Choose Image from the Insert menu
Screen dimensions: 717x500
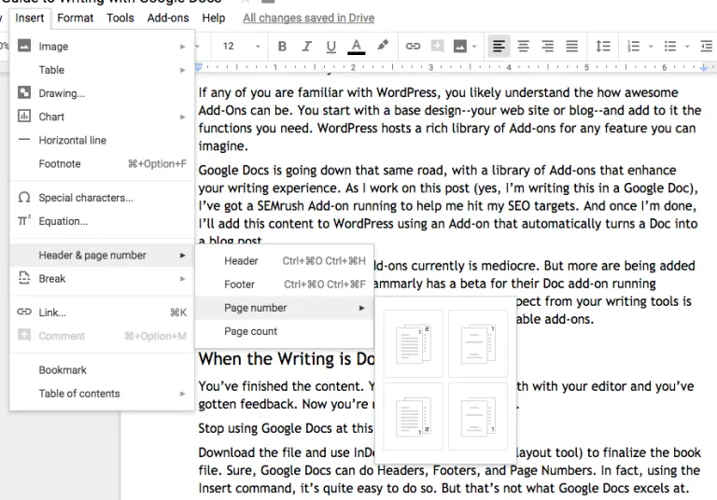102,46
